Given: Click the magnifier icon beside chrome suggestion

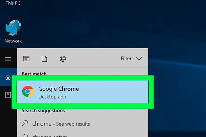Looking at the screenshot, I should (x=25, y=123).
